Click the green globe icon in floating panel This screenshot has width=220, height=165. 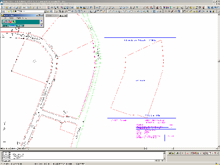[x=14, y=22]
